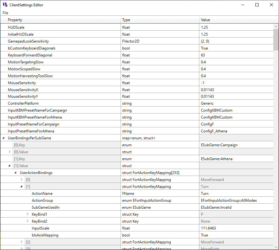Screen dimensions: 279x250
Task: Expand the [2] MoveForward key mapping
Action: 21,242
